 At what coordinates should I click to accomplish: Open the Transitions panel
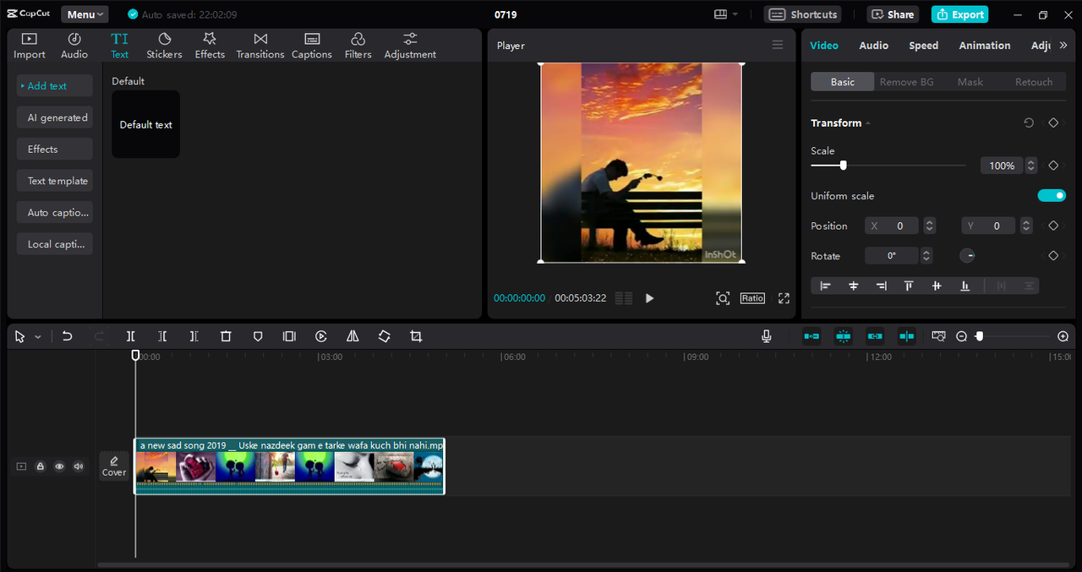coord(260,46)
